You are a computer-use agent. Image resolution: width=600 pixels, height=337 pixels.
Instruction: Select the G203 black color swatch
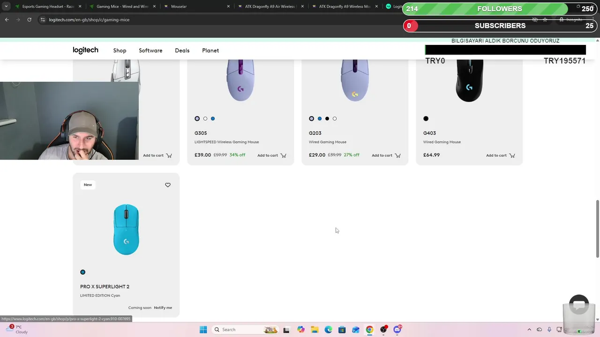click(327, 118)
